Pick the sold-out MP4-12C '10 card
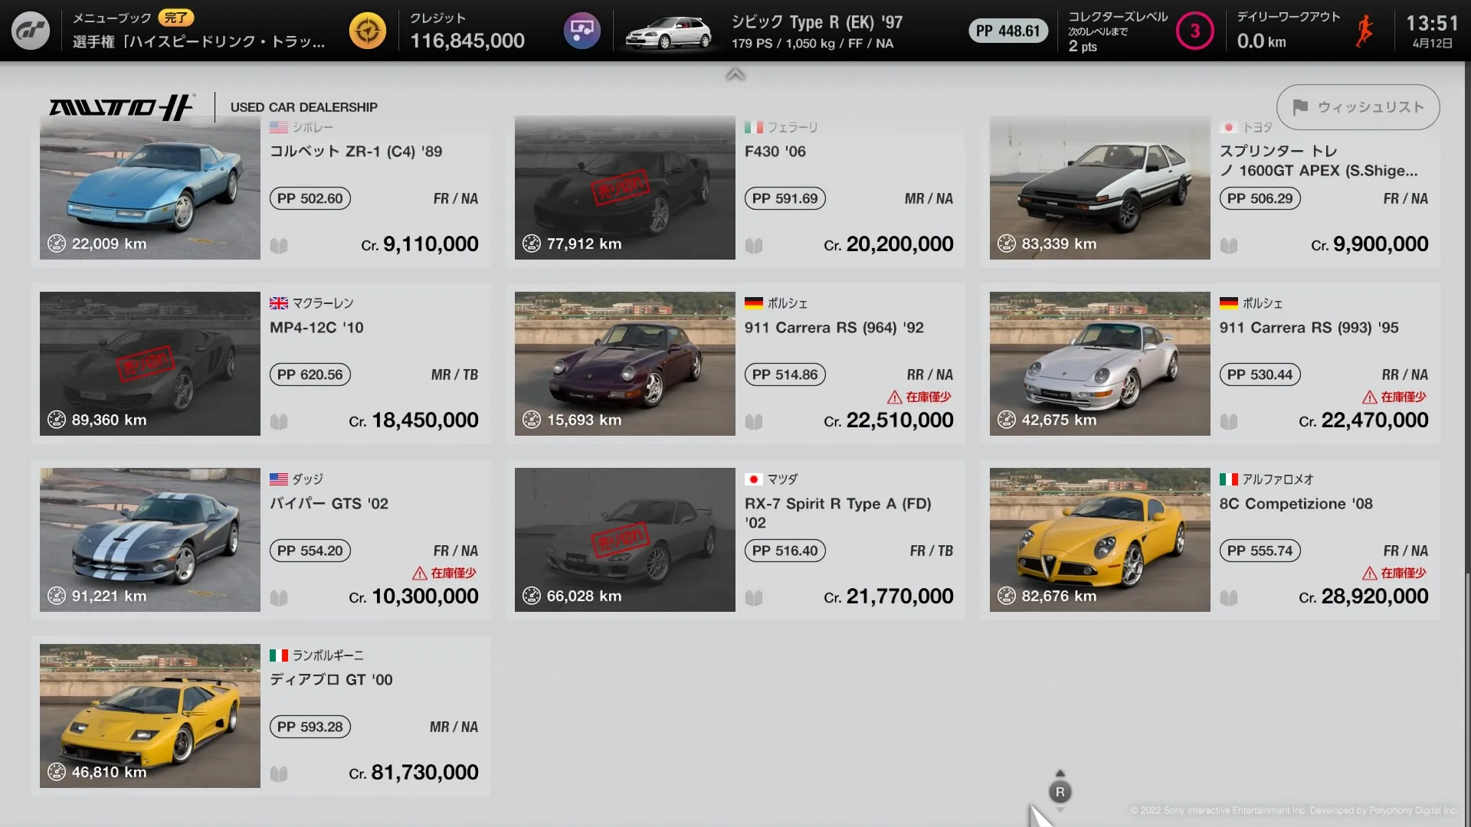The width and height of the screenshot is (1471, 827). [x=260, y=364]
